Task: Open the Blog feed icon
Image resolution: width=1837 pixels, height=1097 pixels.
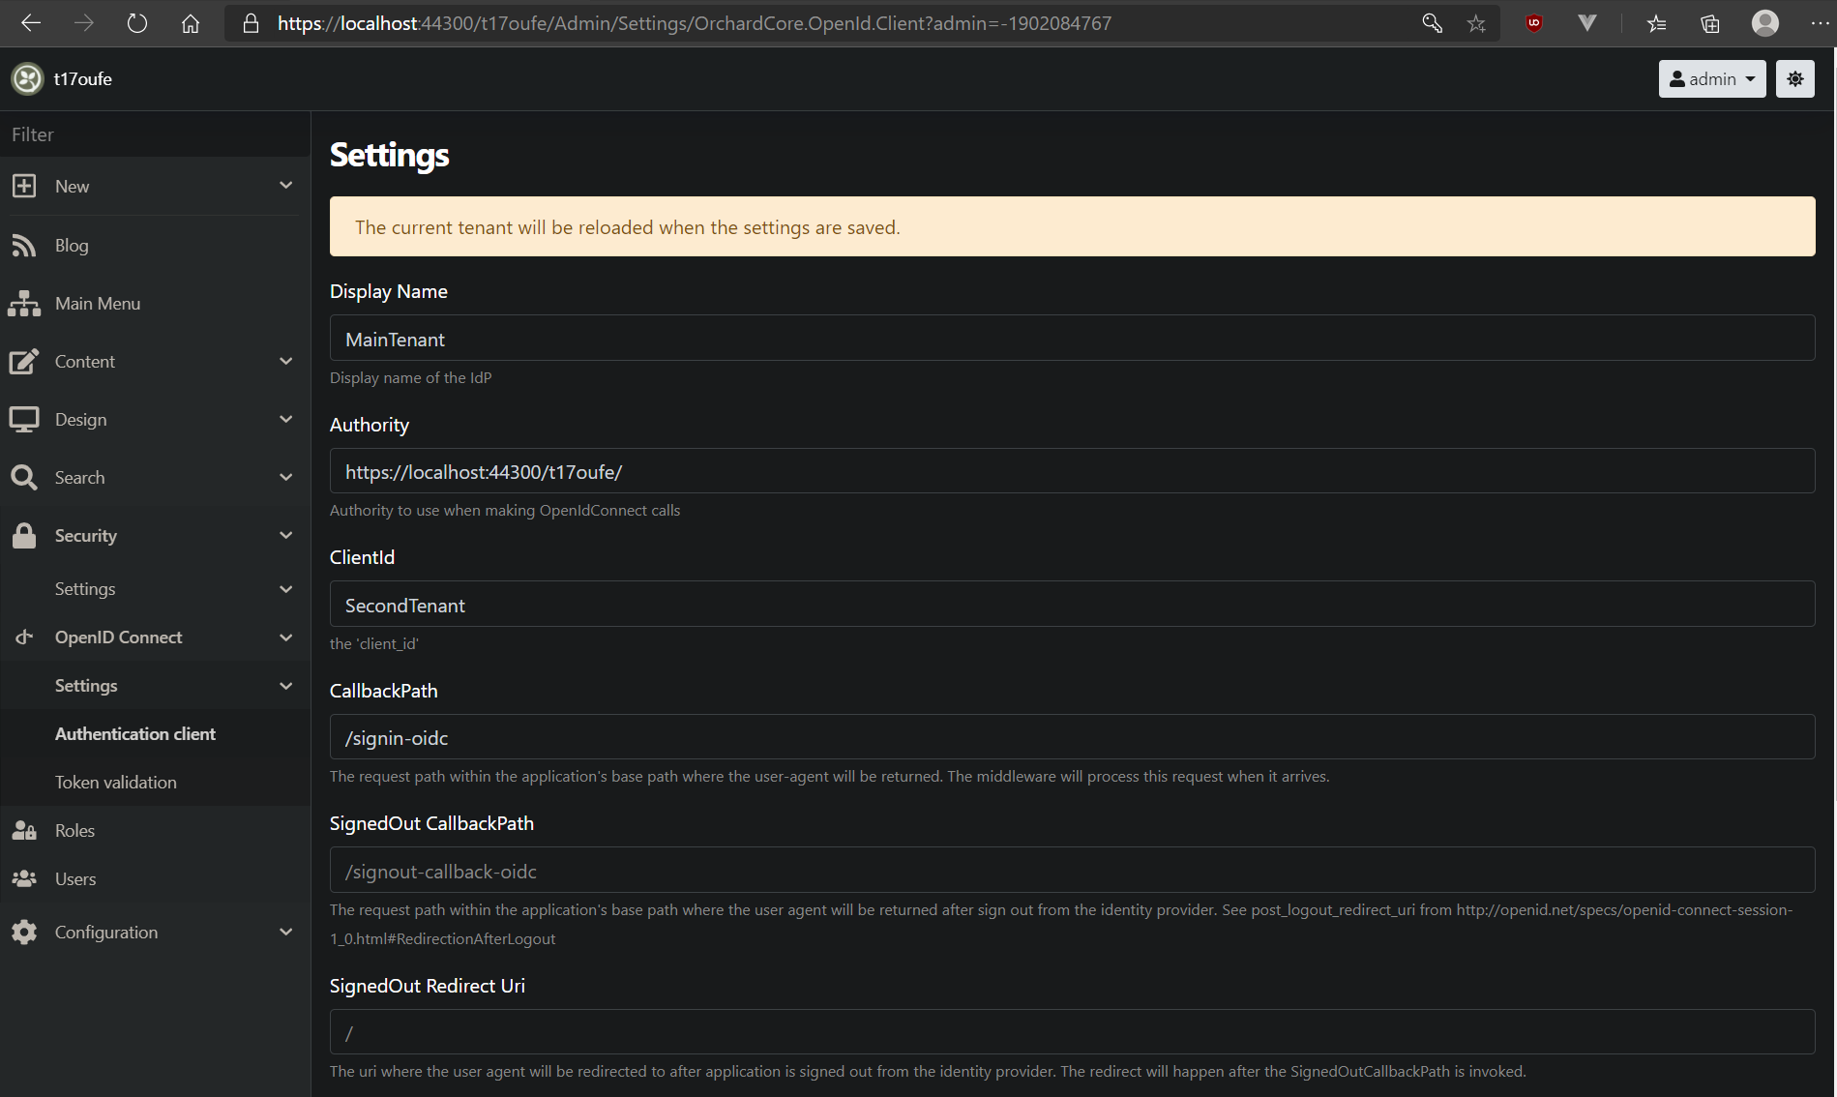Action: point(24,245)
